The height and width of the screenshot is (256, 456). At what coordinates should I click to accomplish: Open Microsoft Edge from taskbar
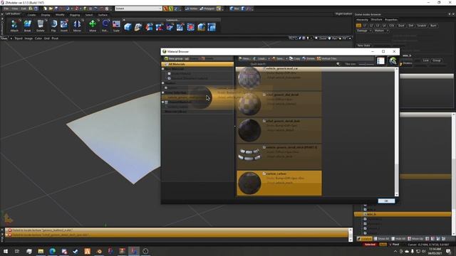click(x=52, y=251)
